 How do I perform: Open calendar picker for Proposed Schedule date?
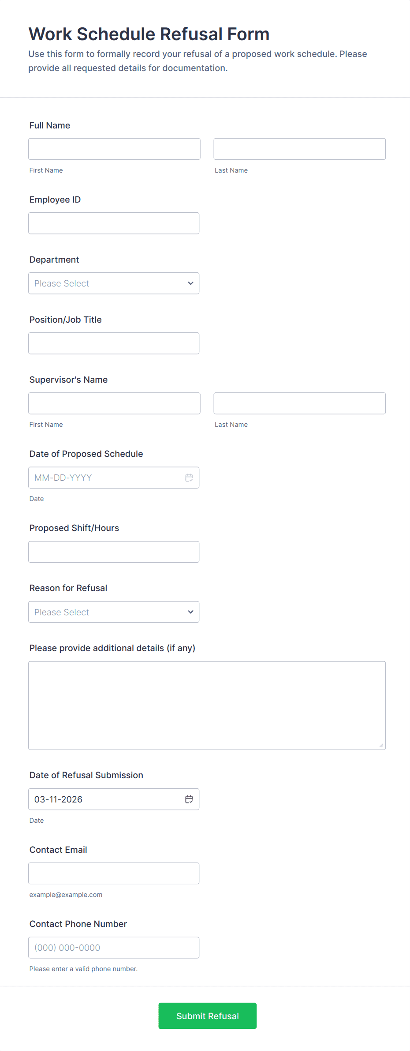coord(189,478)
